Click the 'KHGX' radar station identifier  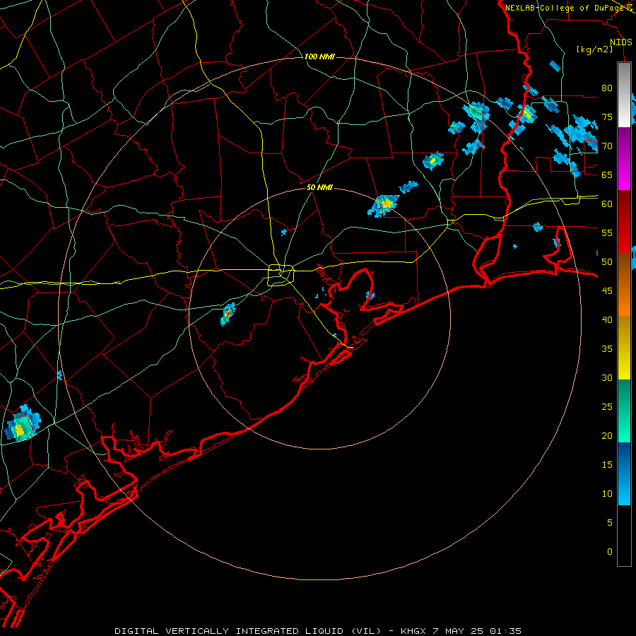[413, 631]
